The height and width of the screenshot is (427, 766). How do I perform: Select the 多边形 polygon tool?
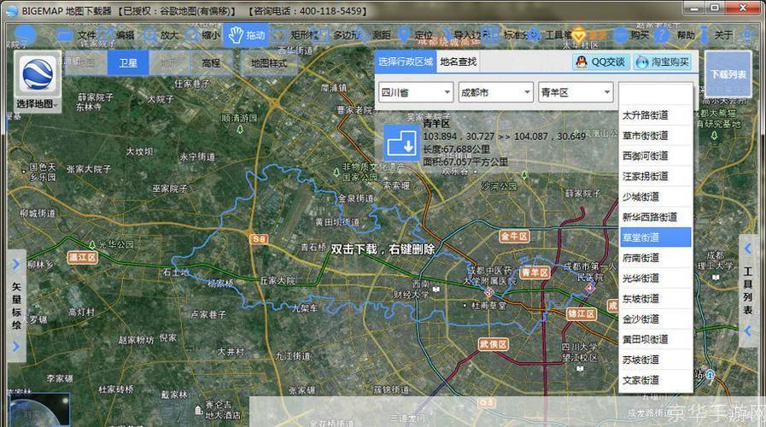point(337,35)
